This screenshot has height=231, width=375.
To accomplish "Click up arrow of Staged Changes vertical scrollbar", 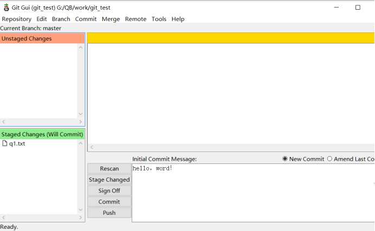I will coord(81,143).
